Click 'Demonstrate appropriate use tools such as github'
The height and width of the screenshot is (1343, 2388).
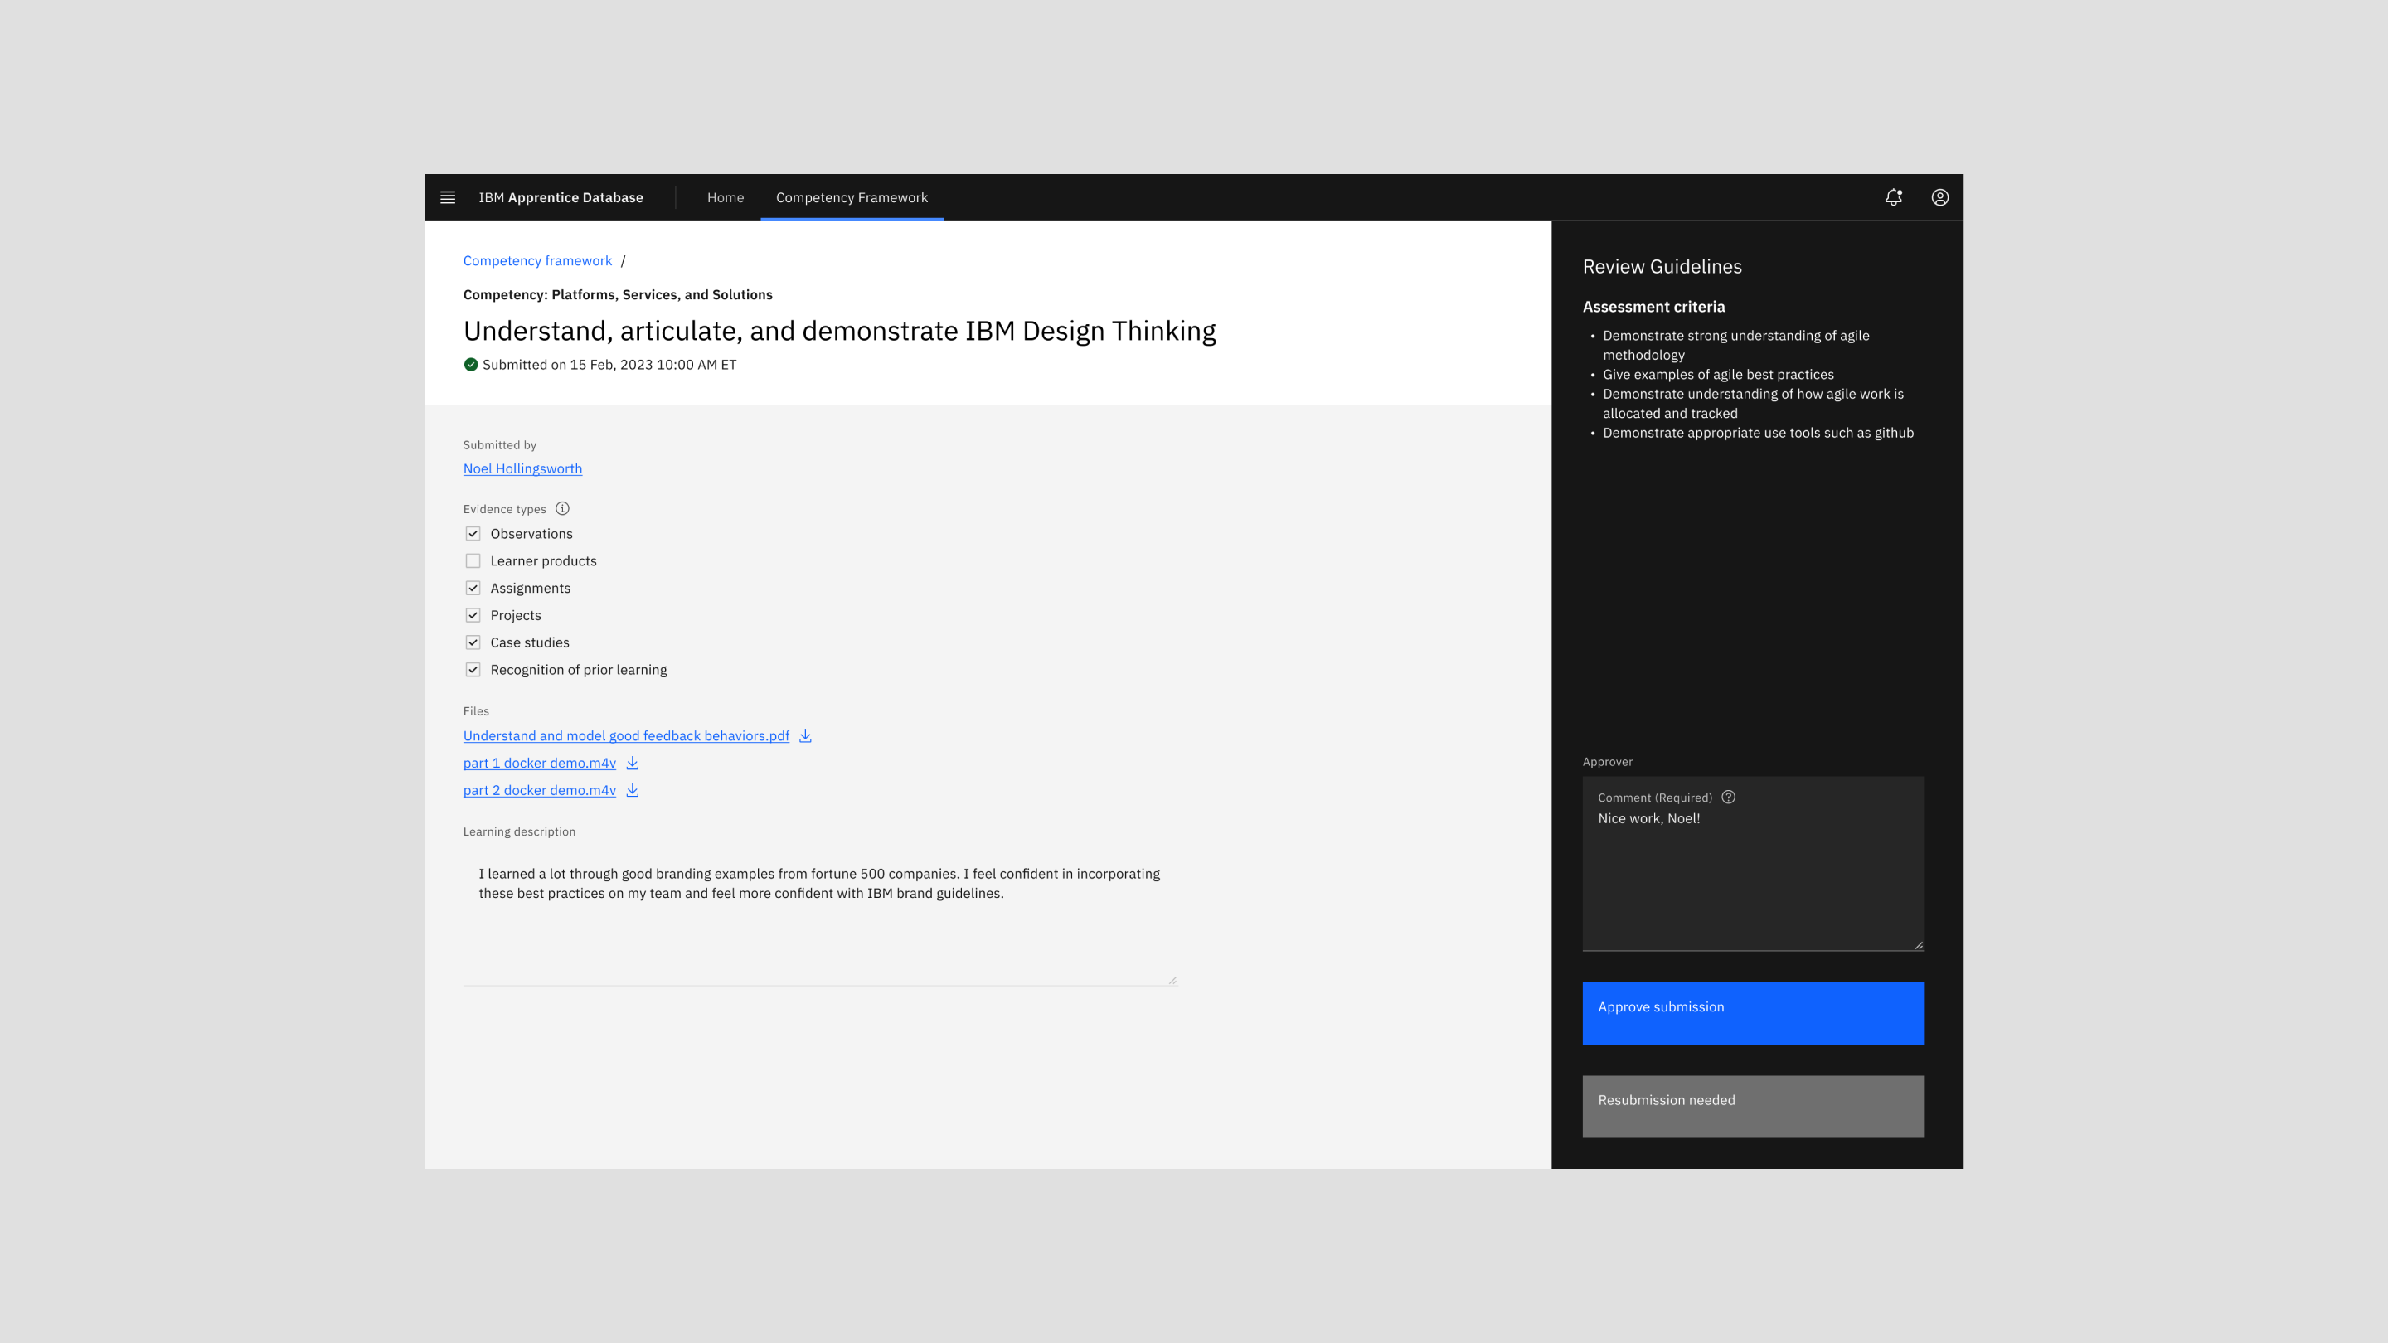1759,433
